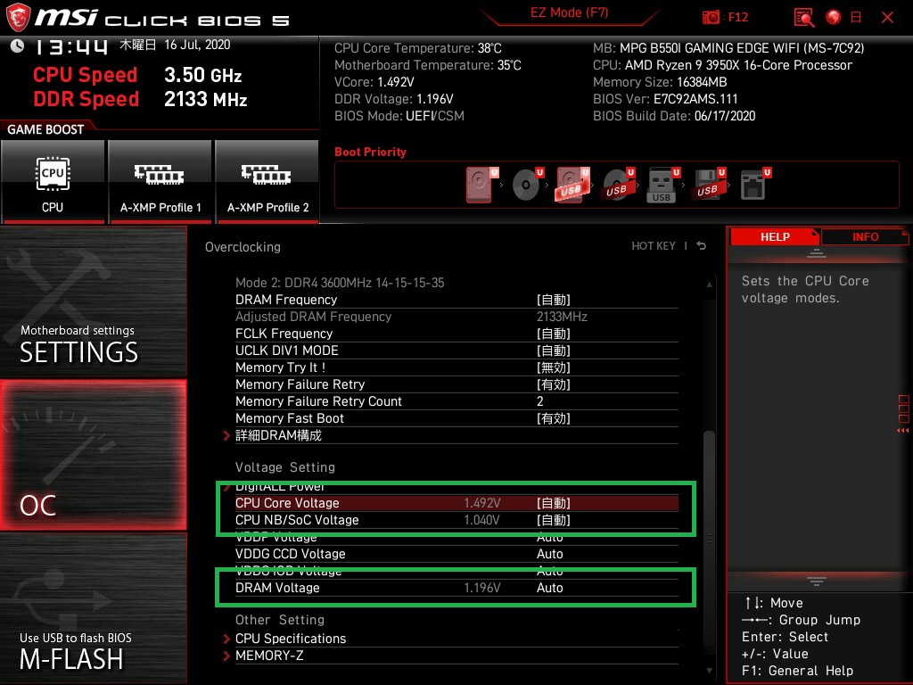This screenshot has height=685, width=913.
Task: Click the side panel arrows on right edge
Action: pyautogui.click(x=903, y=431)
